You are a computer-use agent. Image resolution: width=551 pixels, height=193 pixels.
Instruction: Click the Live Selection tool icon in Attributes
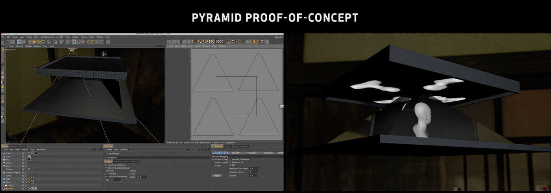coord(105,154)
